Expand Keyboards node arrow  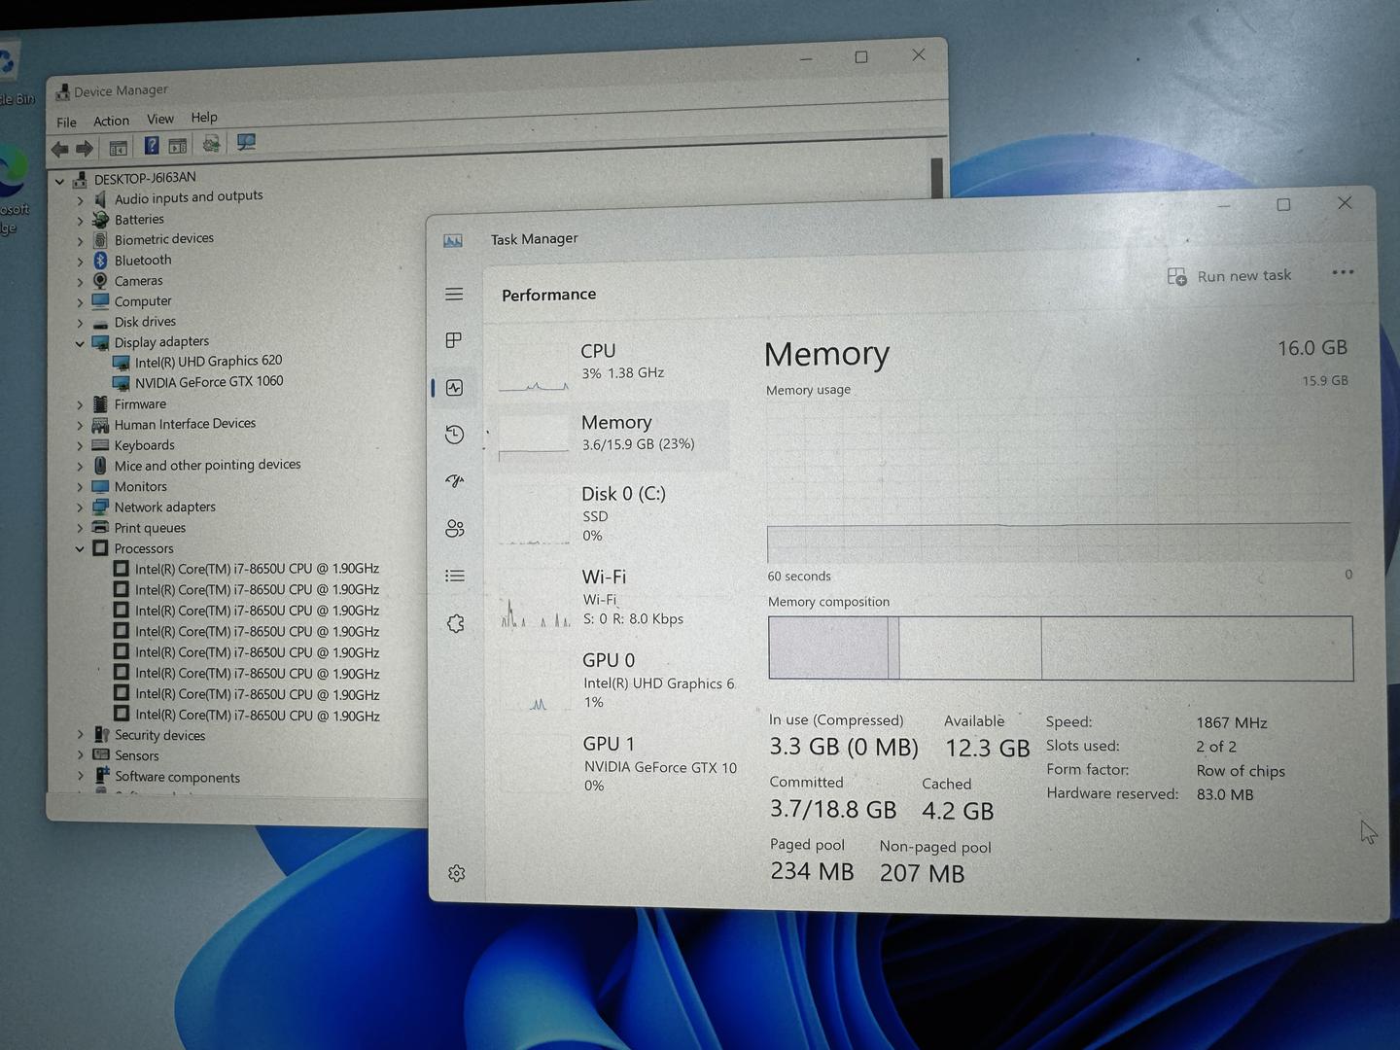click(x=80, y=446)
